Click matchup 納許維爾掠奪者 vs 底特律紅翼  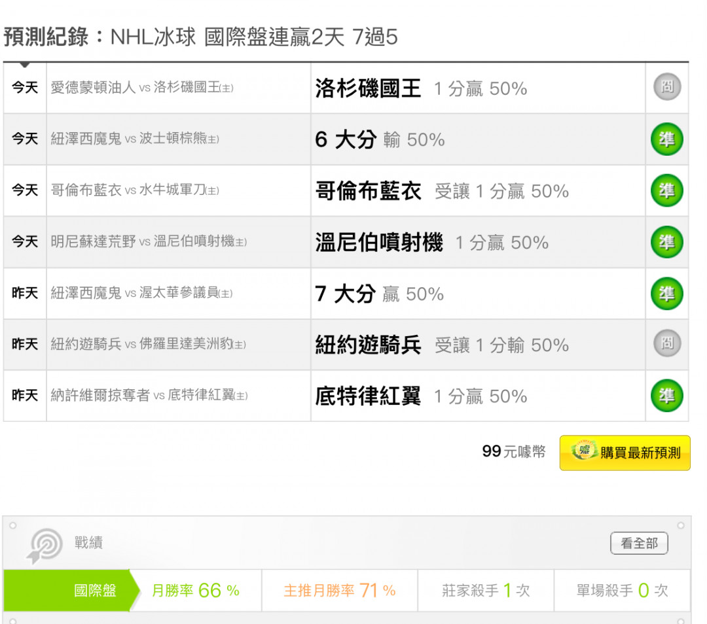pos(149,396)
